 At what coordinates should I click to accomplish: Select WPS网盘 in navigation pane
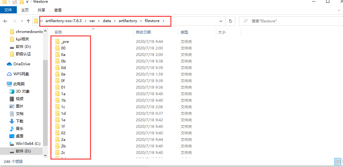pyautogui.click(x=18, y=74)
